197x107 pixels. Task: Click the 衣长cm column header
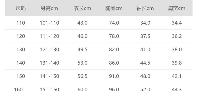pos(82,8)
